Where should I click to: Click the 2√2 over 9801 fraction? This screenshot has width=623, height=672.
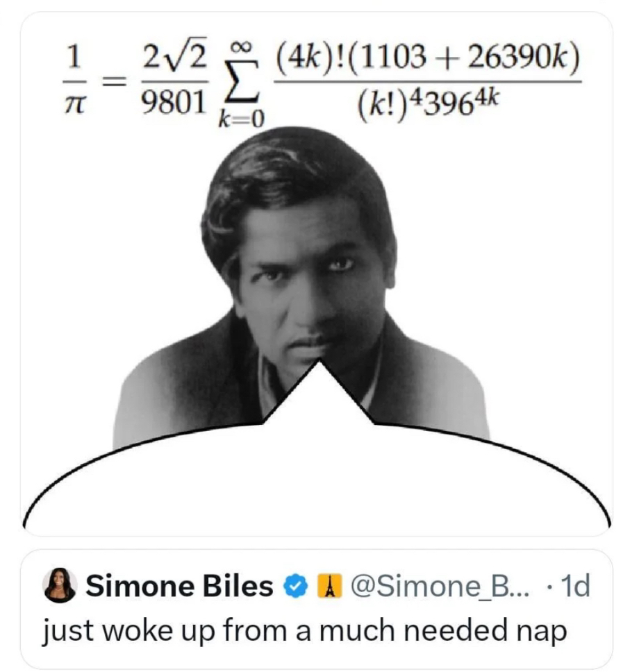point(174,79)
